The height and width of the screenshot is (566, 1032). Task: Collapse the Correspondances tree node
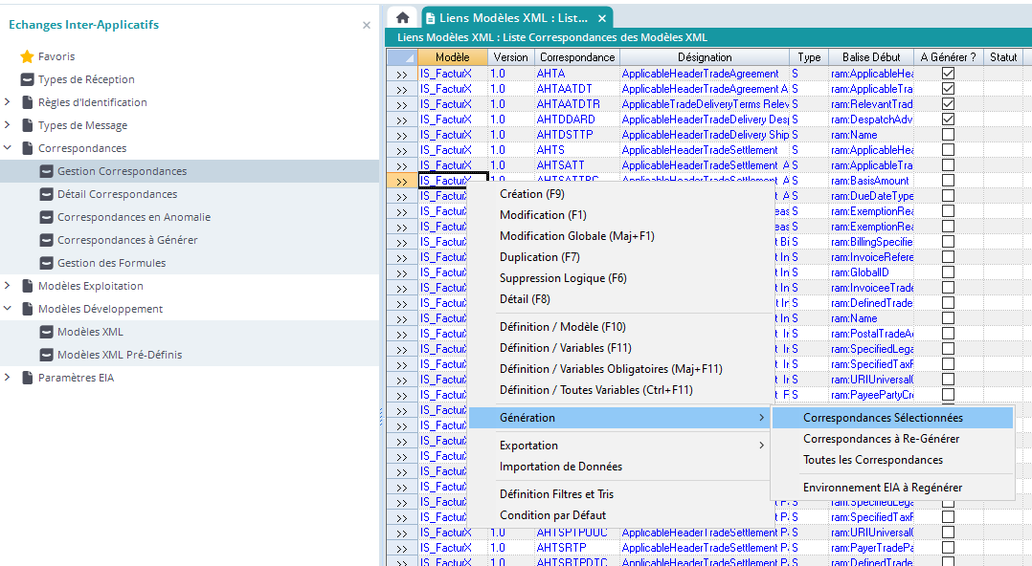point(8,148)
